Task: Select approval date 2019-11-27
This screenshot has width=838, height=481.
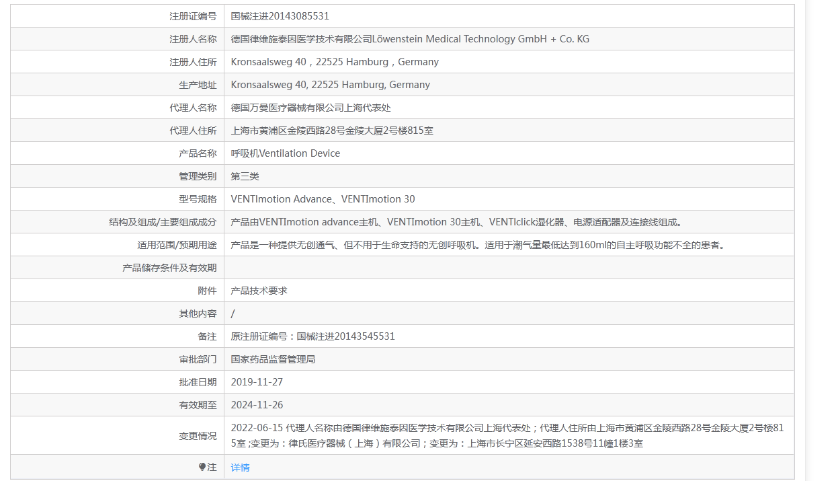Action: [x=257, y=382]
